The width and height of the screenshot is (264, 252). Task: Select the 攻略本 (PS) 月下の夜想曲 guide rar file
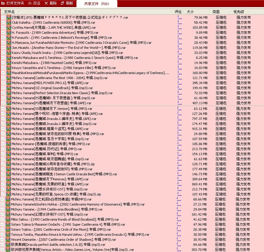(x=70, y=17)
